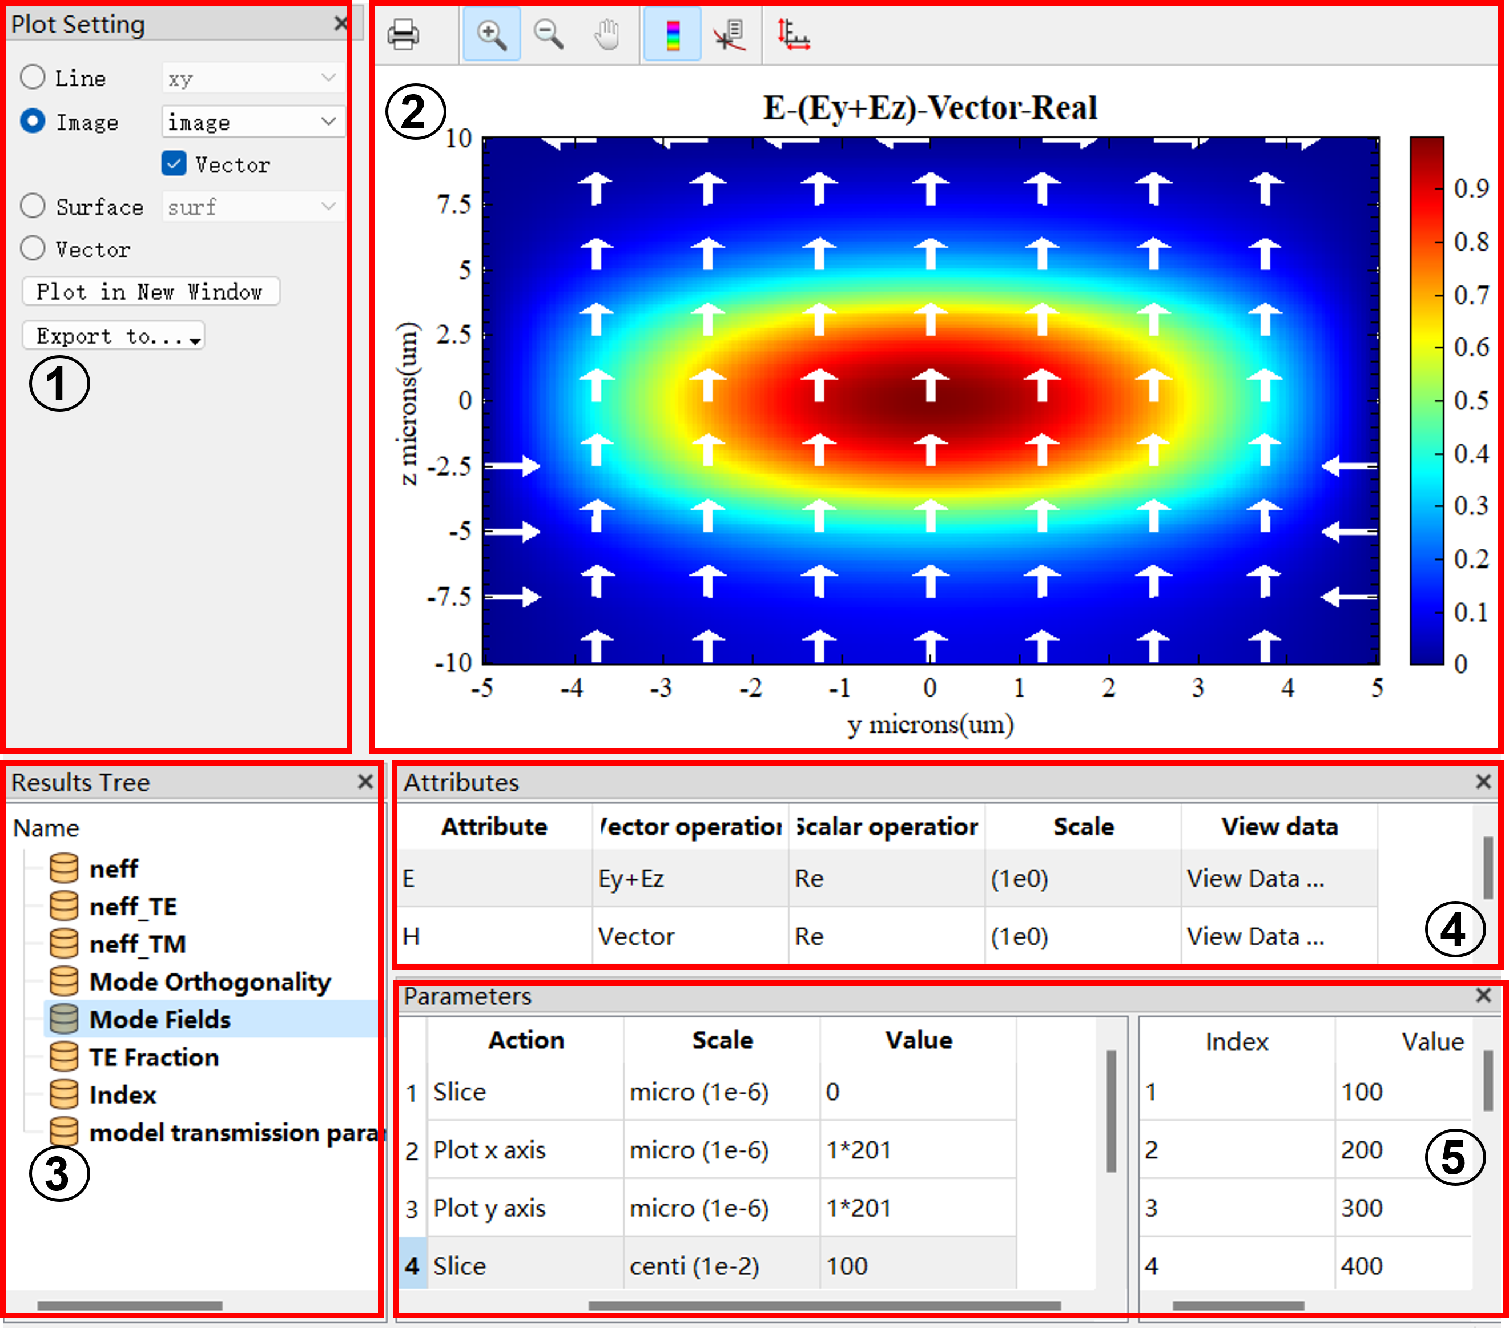Image resolution: width=1509 pixels, height=1328 pixels.
Task: Select the neff result icon
Action: 63,868
